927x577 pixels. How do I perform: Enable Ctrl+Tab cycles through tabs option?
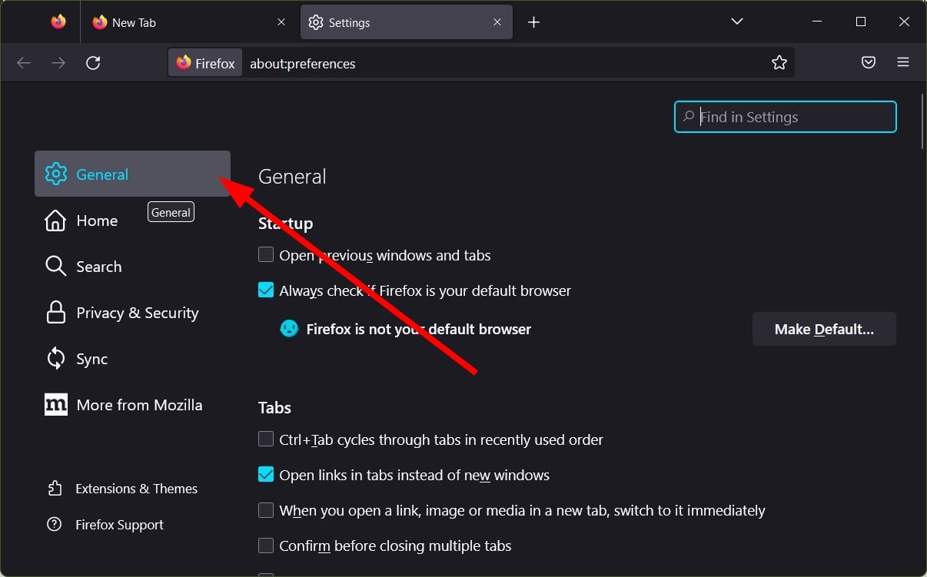[x=266, y=439]
